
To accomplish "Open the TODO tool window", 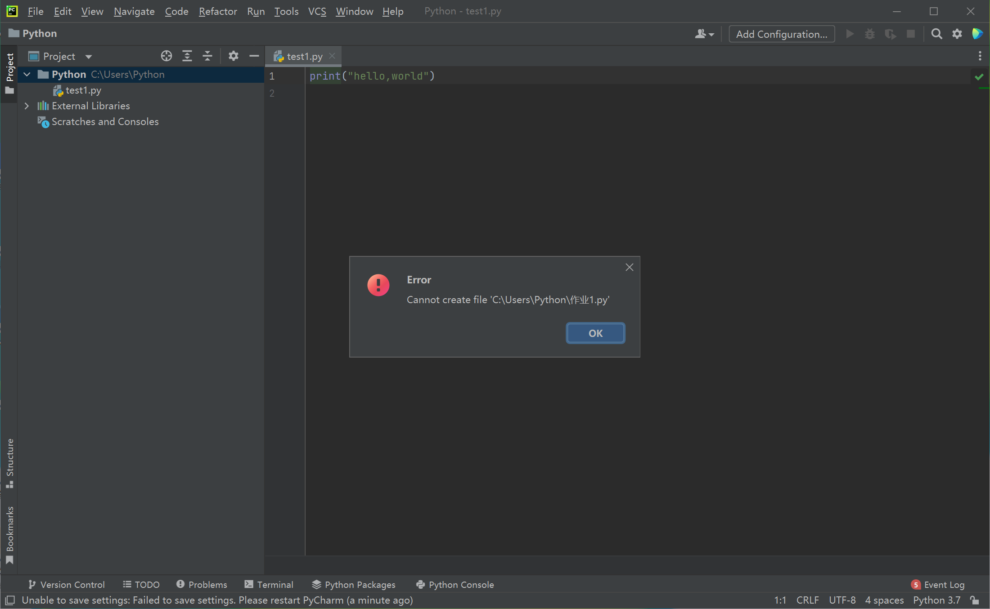I will click(x=141, y=584).
